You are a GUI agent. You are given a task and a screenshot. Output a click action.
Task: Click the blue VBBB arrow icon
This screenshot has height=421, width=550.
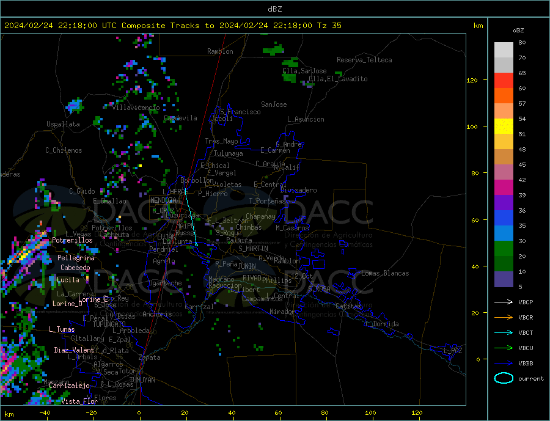[504, 364]
